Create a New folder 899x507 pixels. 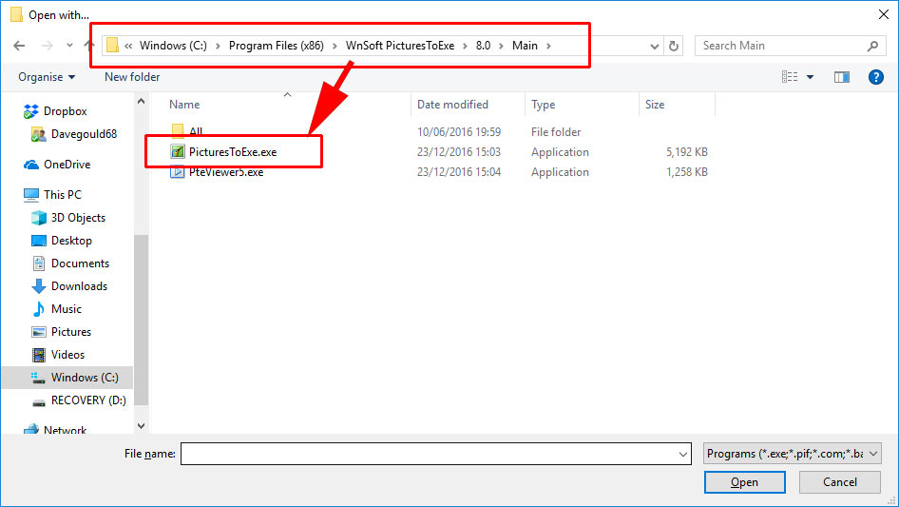click(132, 77)
